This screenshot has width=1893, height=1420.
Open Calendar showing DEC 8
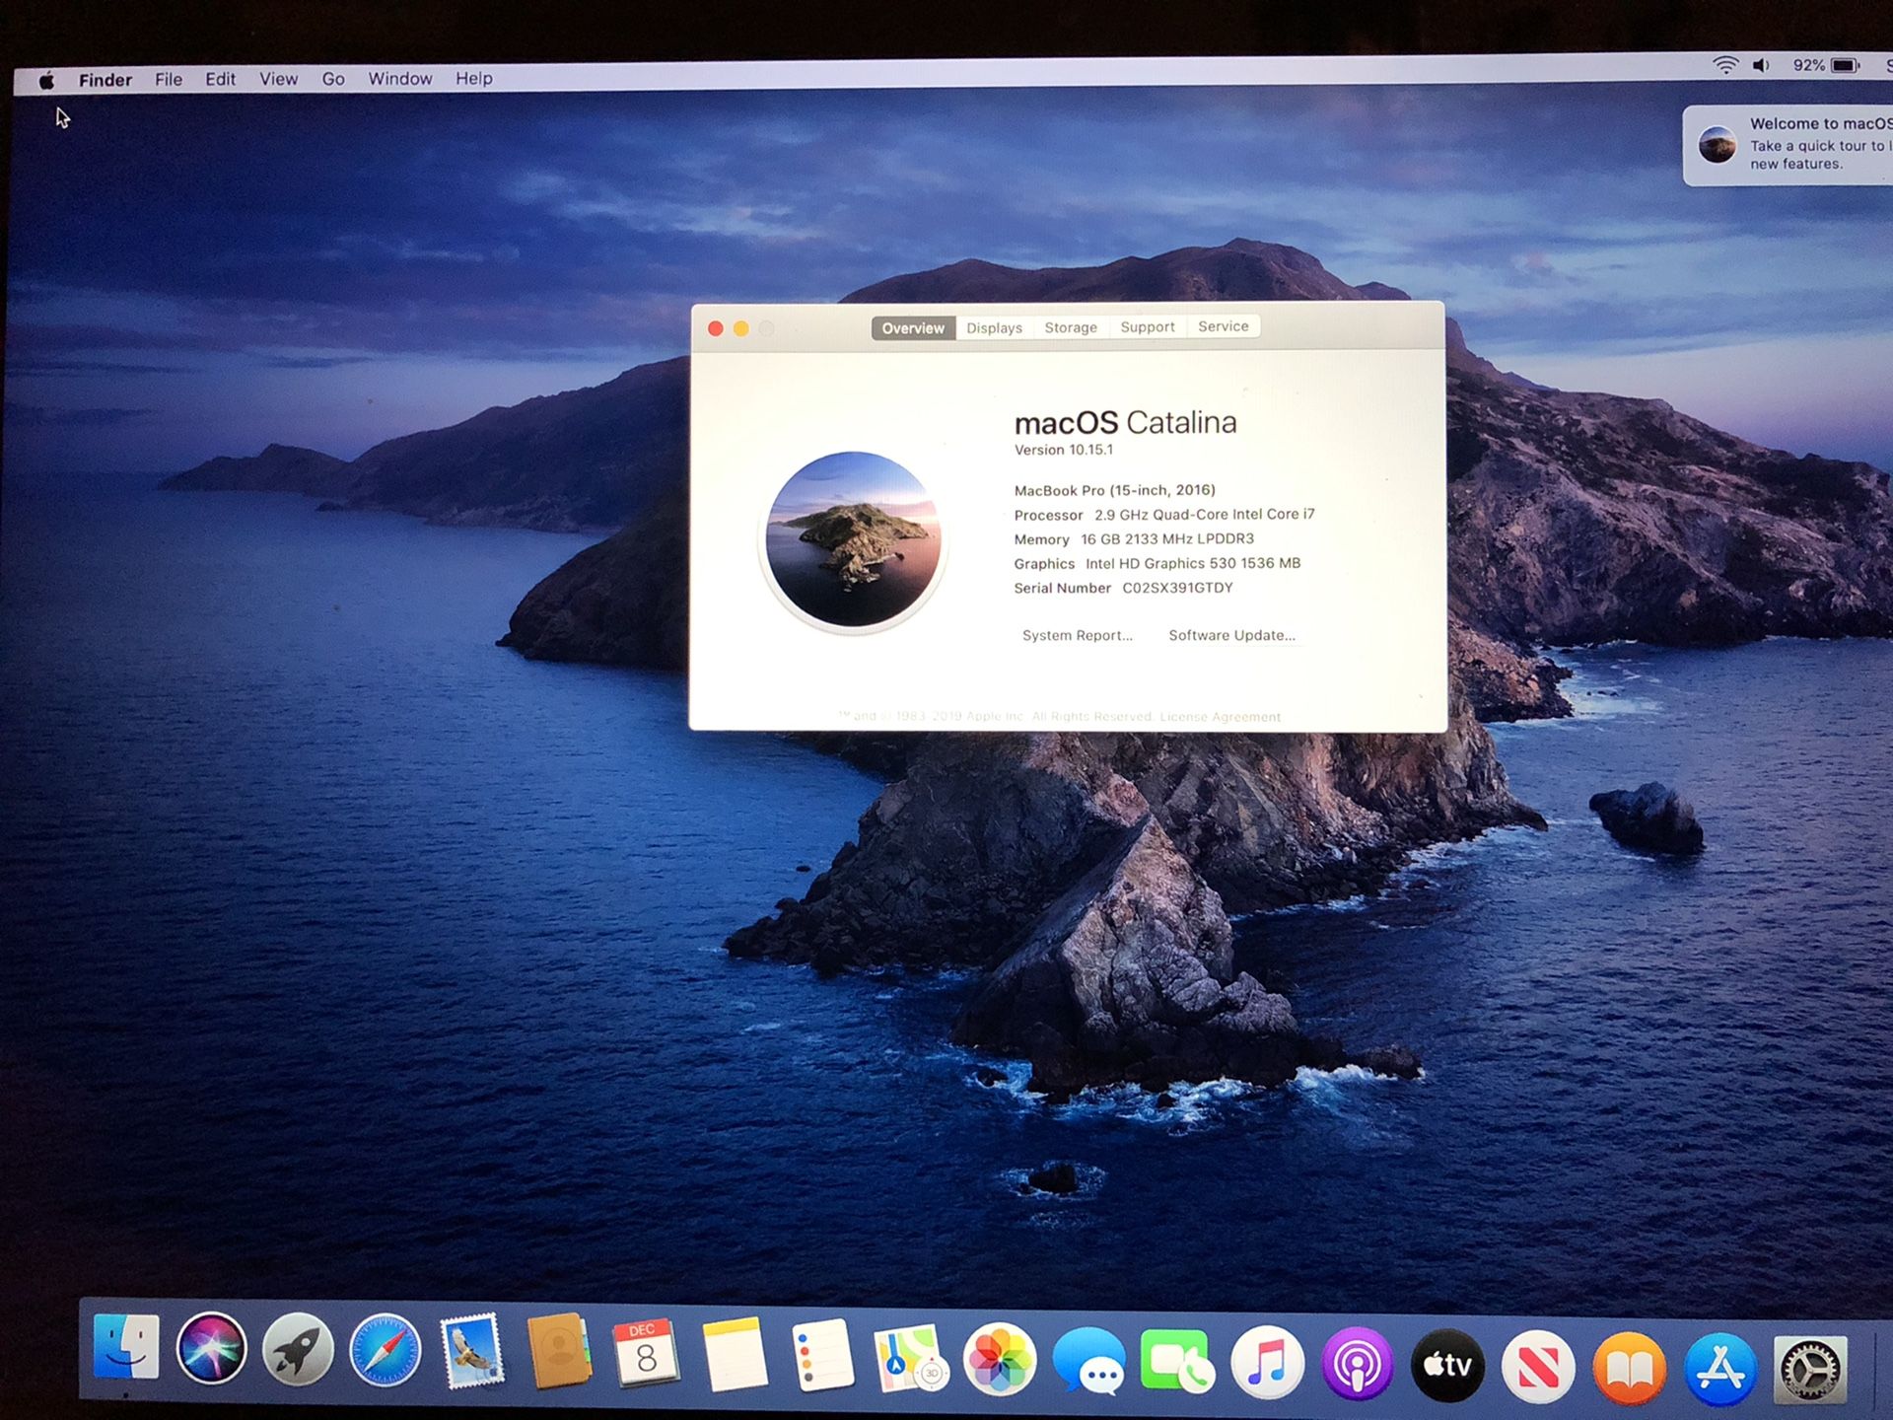(x=646, y=1354)
